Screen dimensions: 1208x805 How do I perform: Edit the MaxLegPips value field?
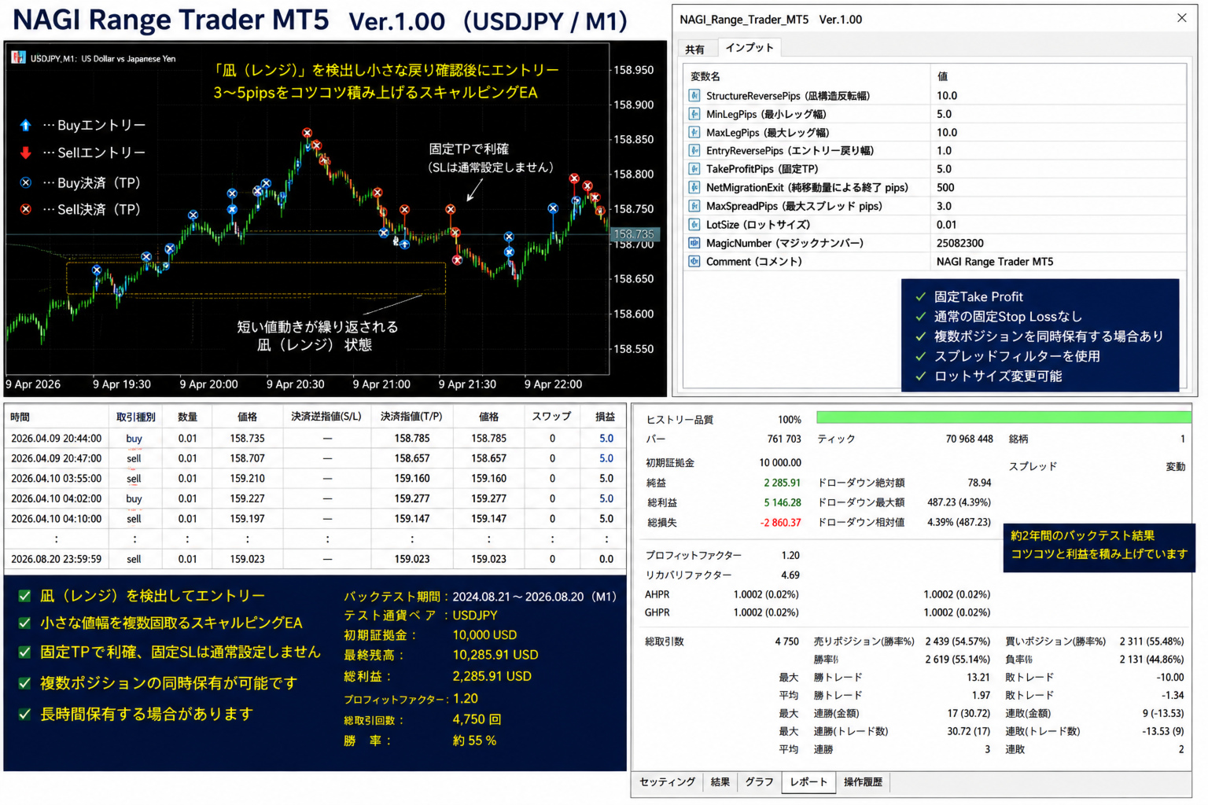pos(1059,133)
